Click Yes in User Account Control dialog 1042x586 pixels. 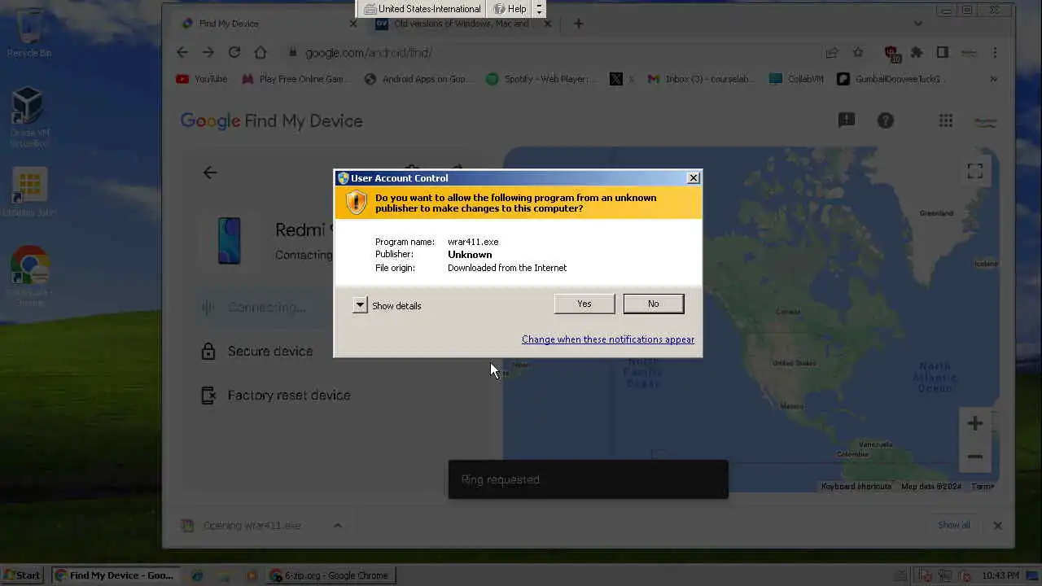[584, 304]
